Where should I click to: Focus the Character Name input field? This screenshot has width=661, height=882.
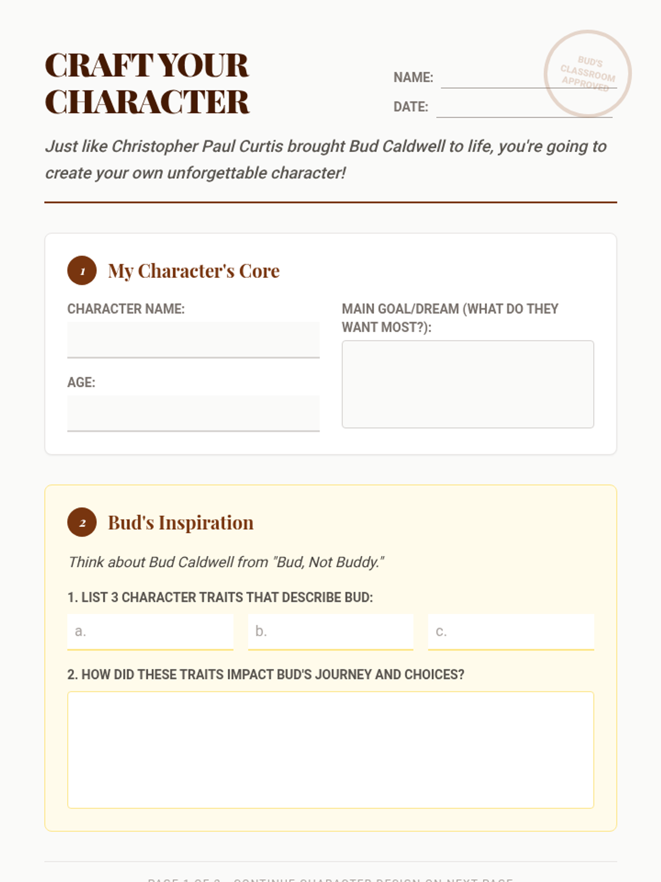tap(193, 340)
